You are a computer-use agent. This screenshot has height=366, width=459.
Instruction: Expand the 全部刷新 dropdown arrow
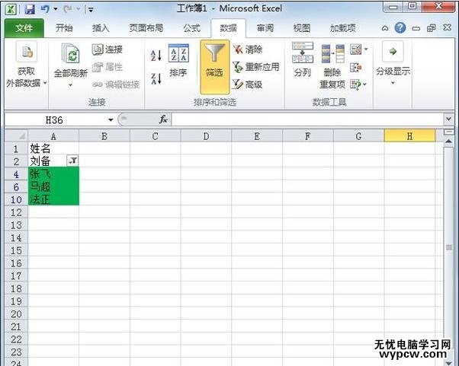[x=70, y=85]
